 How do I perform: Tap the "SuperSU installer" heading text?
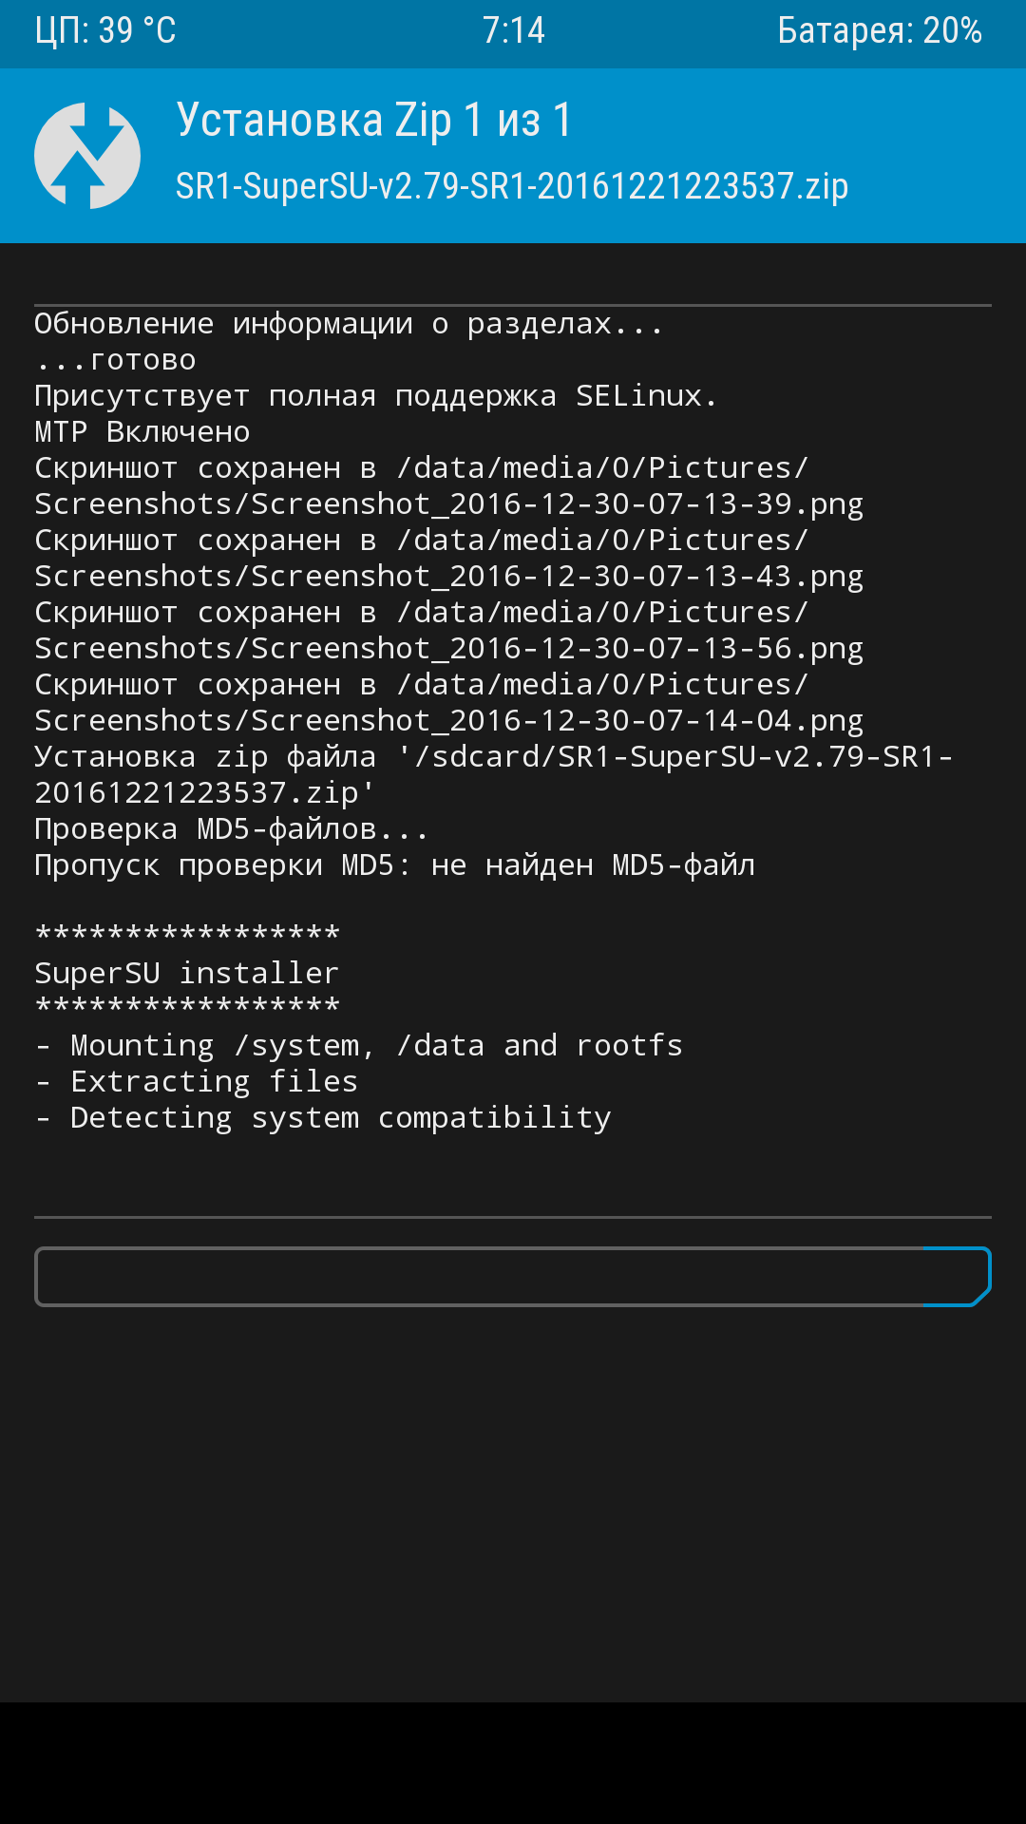[x=186, y=973]
